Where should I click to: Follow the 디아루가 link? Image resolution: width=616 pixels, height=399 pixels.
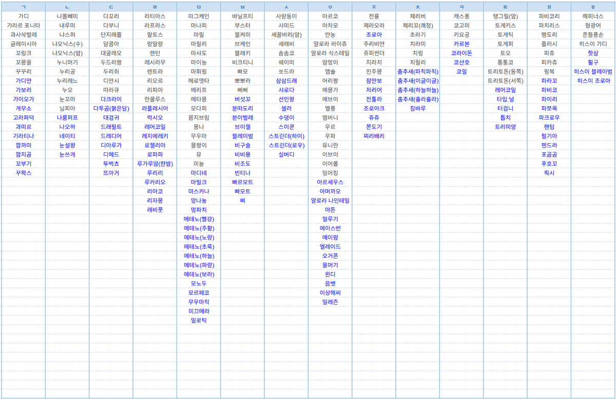[x=111, y=145]
